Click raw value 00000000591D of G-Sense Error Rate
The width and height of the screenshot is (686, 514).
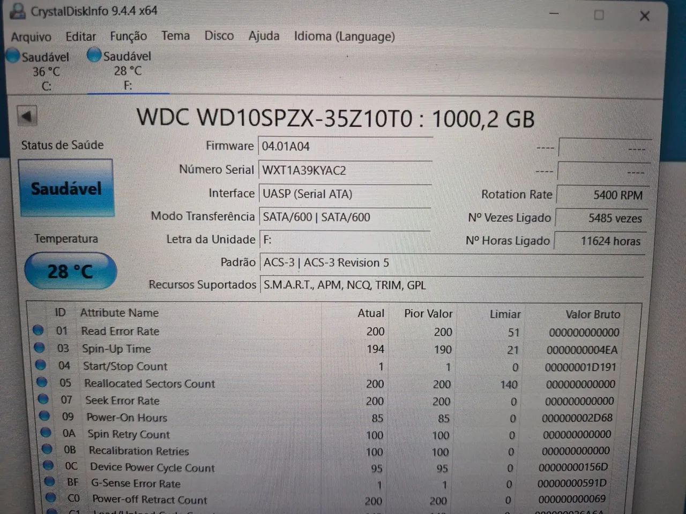[x=572, y=483]
